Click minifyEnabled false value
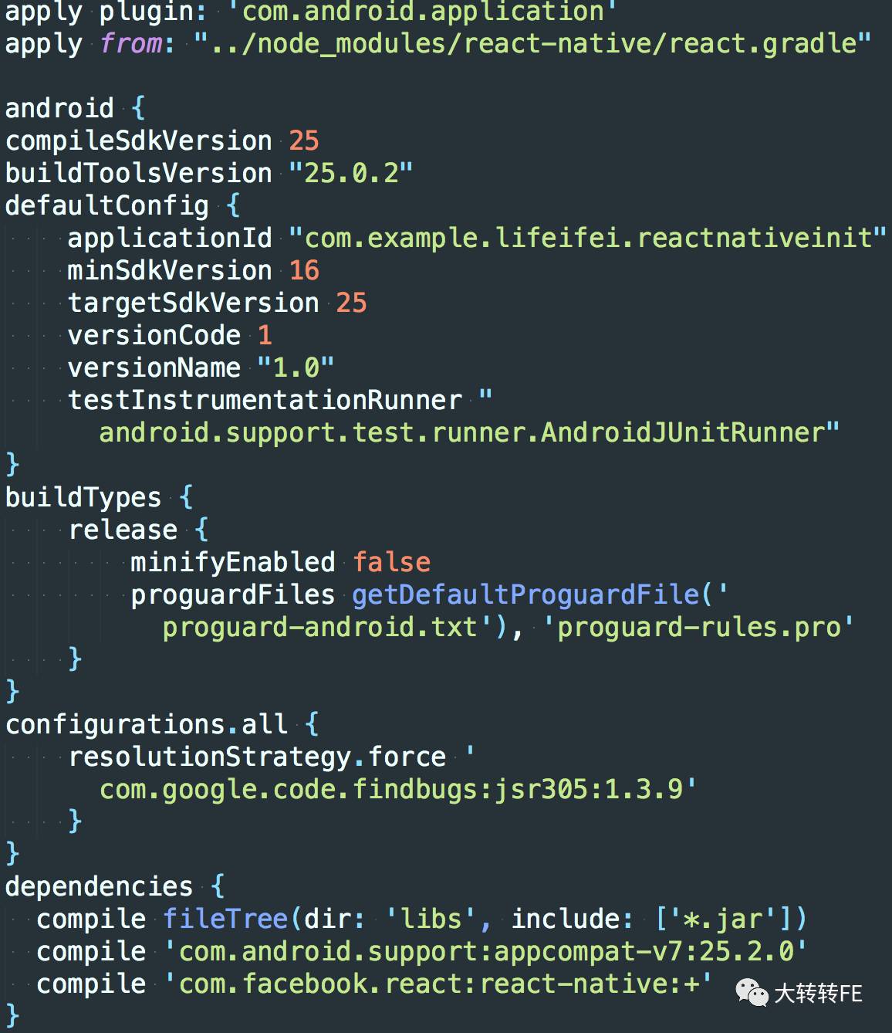The height and width of the screenshot is (1033, 892). 391,562
